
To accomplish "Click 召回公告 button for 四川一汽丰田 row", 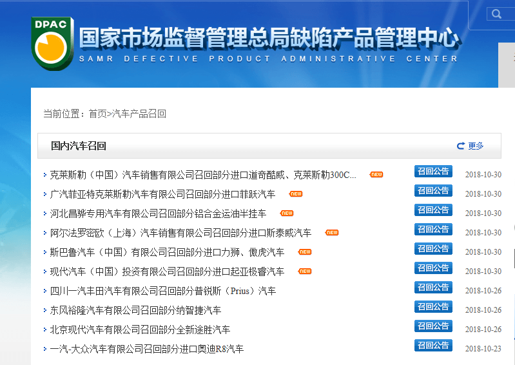I will pyautogui.click(x=433, y=288).
